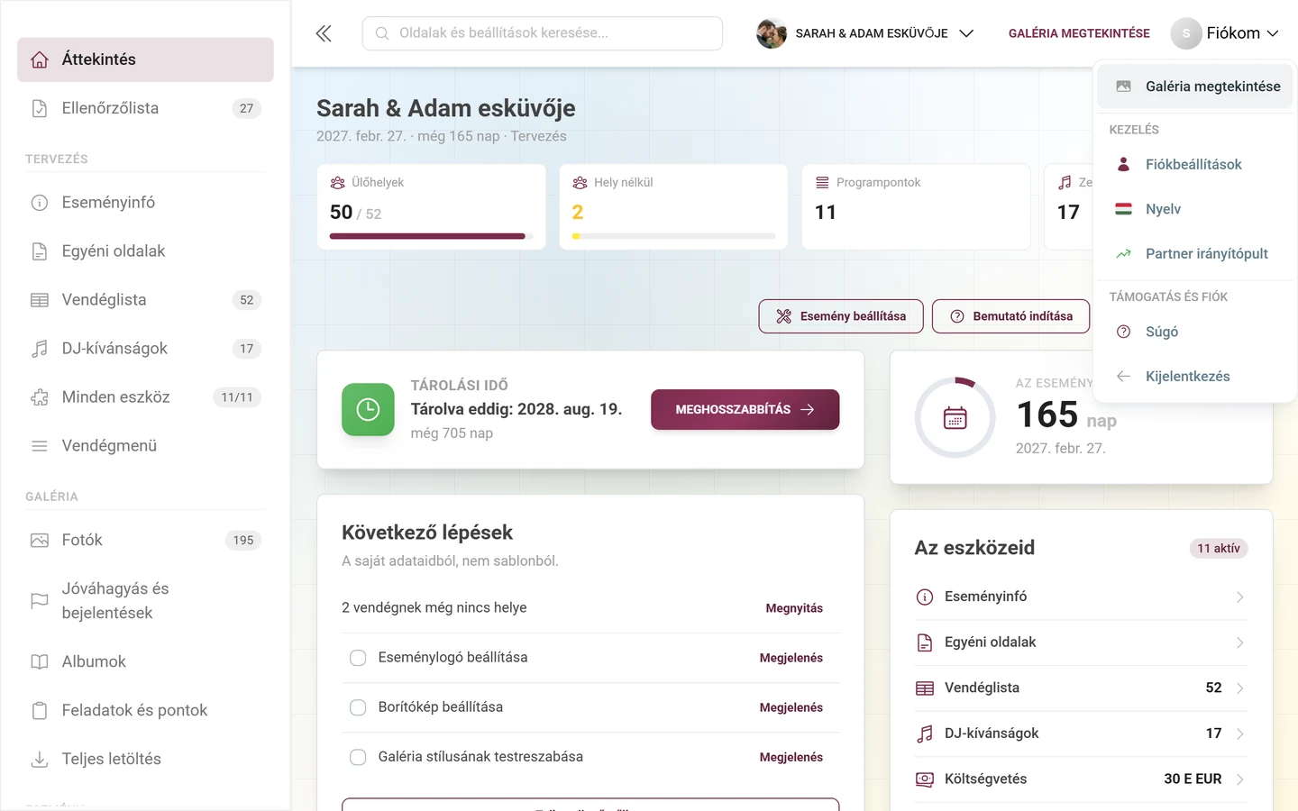Click the Eseményinfó info icon in sidebar
The image size is (1298, 811).
tap(40, 203)
